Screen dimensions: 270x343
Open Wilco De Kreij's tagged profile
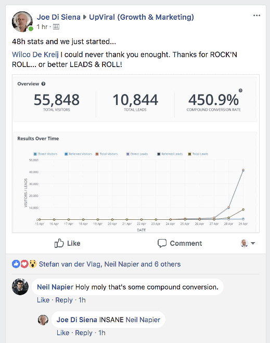click(x=35, y=55)
